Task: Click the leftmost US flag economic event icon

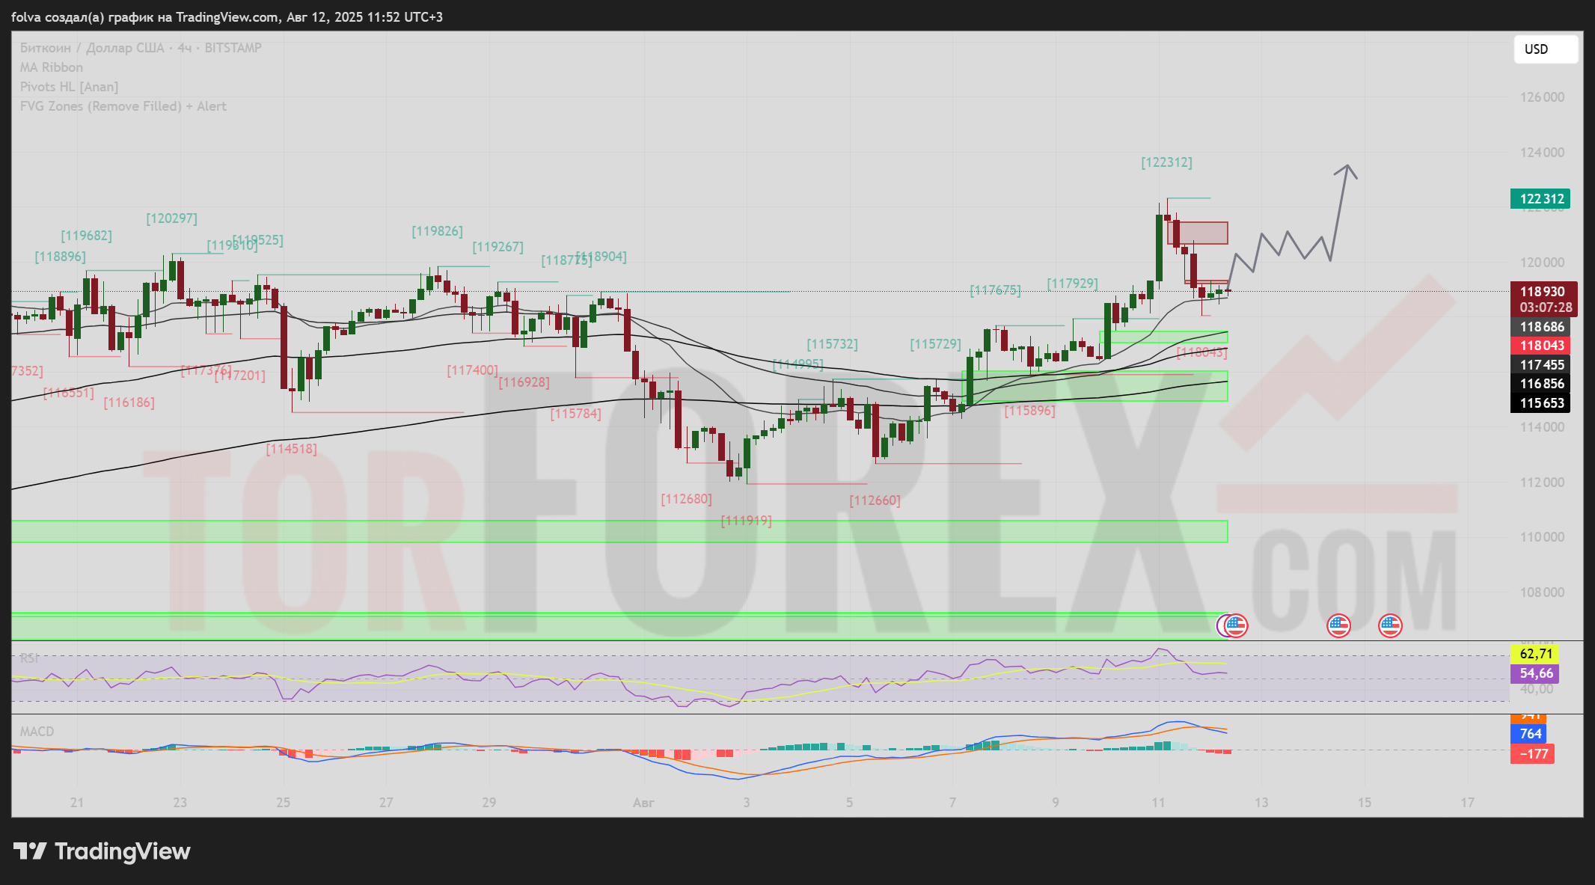Action: (x=1236, y=625)
